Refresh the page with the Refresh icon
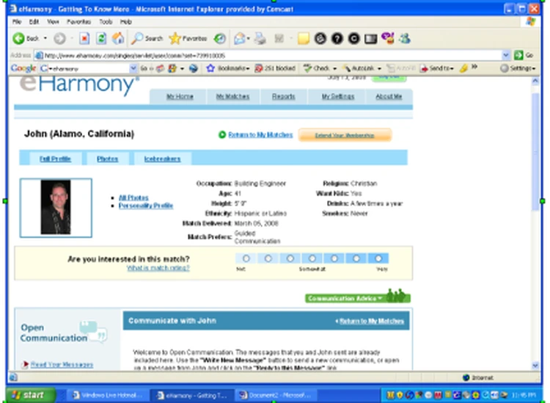550x403 pixels. tap(101, 38)
